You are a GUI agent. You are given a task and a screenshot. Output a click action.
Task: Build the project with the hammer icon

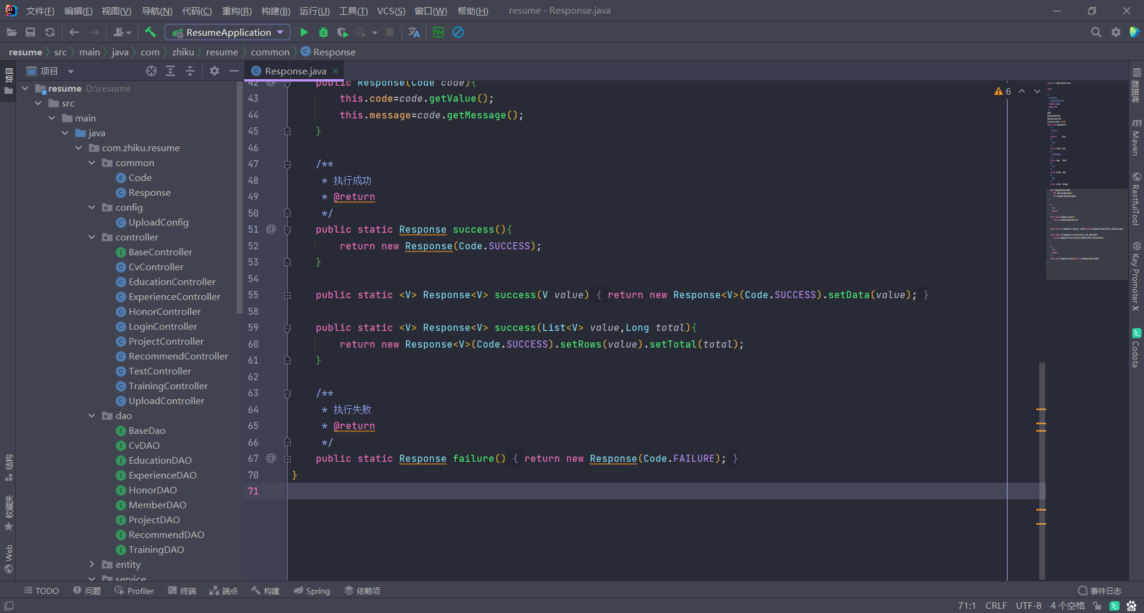(150, 33)
